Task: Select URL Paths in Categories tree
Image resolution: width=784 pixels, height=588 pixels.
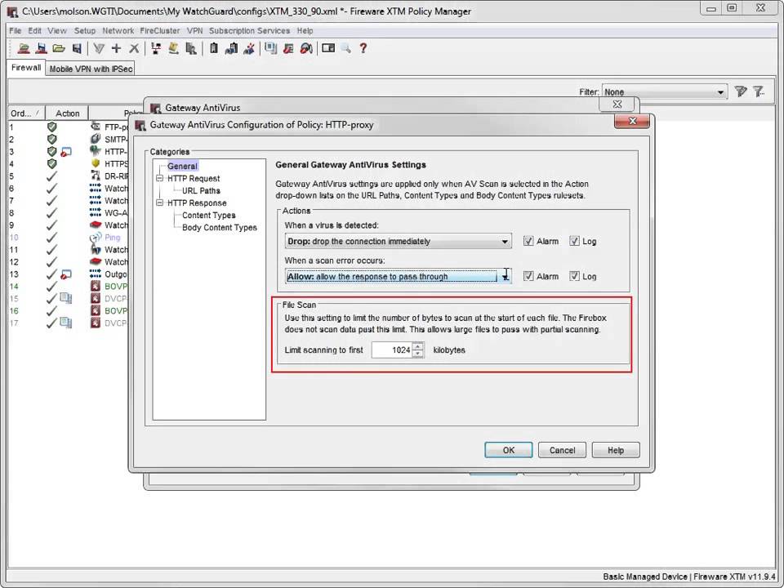Action: click(x=201, y=190)
